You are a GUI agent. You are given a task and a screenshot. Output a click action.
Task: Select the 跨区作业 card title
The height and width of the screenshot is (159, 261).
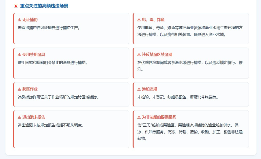pyautogui.click(x=30, y=89)
